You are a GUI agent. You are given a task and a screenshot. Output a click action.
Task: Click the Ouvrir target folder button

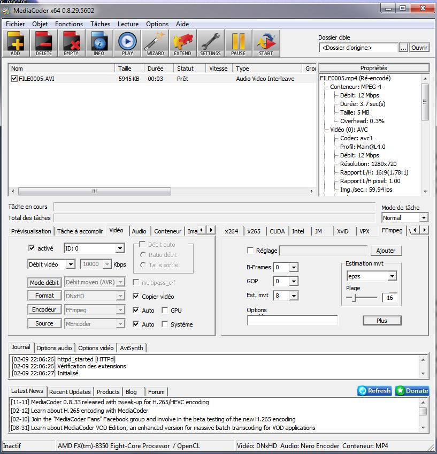(419, 48)
